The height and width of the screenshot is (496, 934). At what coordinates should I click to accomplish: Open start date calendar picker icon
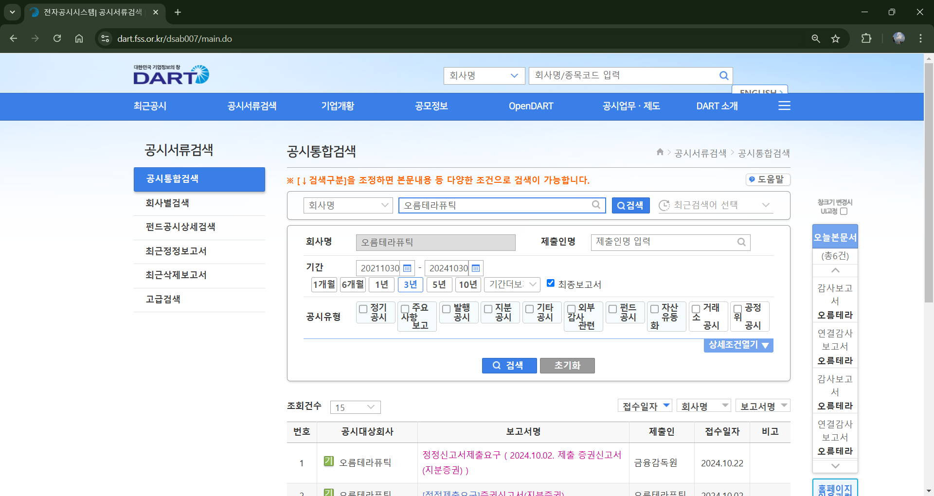(407, 268)
